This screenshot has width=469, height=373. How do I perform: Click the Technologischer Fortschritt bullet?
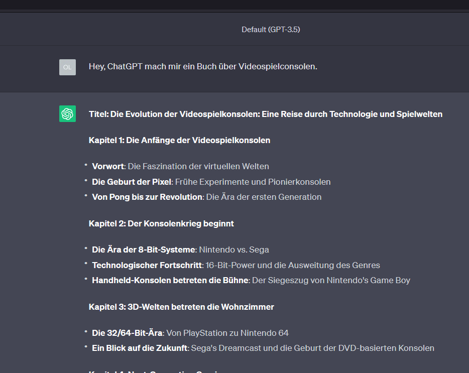[236, 266]
